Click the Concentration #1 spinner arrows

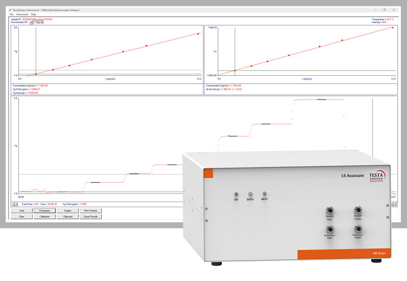[x=31, y=22]
